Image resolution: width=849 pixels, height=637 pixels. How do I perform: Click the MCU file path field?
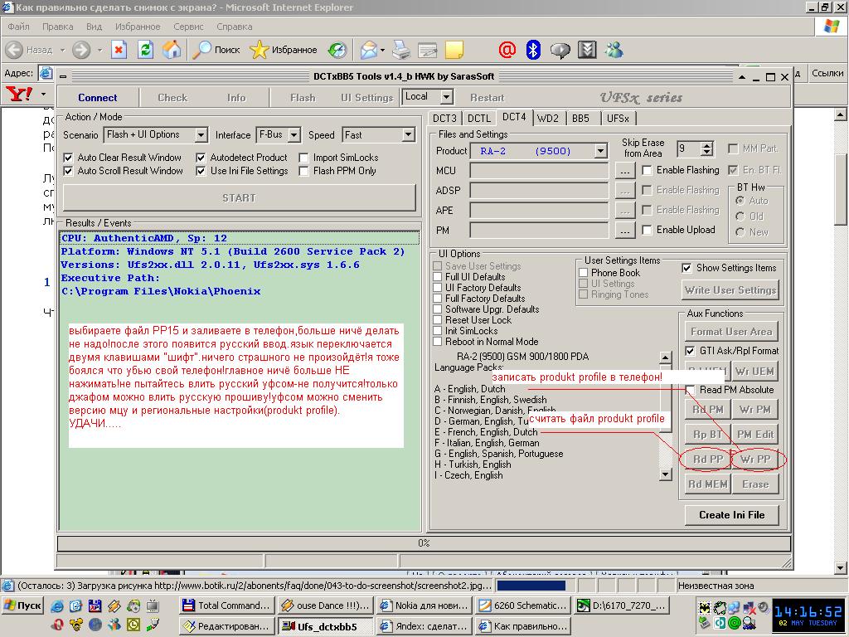point(539,171)
